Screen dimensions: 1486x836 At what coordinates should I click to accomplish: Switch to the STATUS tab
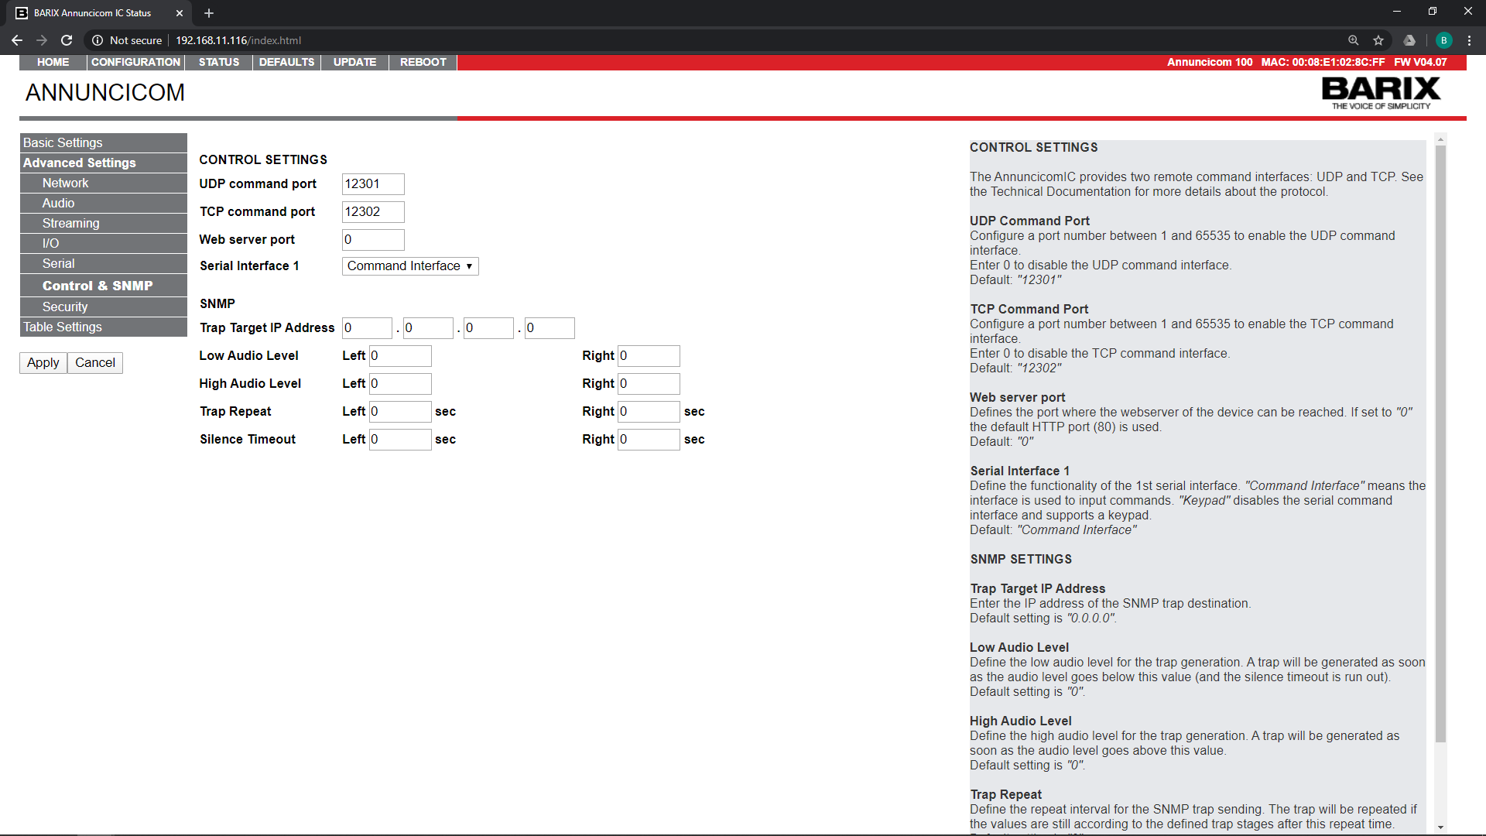[218, 62]
